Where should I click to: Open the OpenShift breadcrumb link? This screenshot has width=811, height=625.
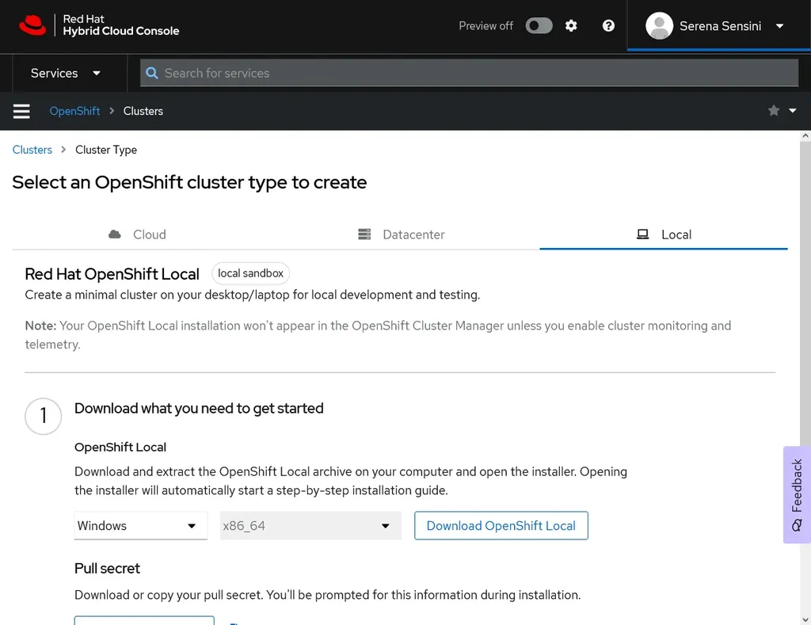(74, 111)
